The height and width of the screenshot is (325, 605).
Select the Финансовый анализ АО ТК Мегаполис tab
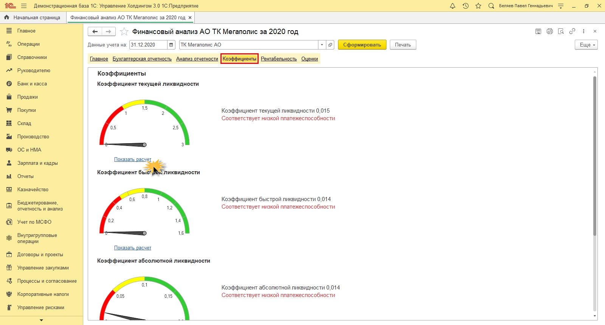128,17
